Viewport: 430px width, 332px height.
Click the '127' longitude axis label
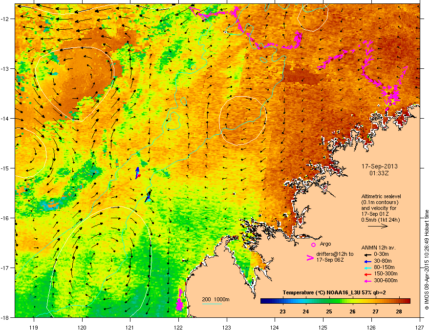420,327
